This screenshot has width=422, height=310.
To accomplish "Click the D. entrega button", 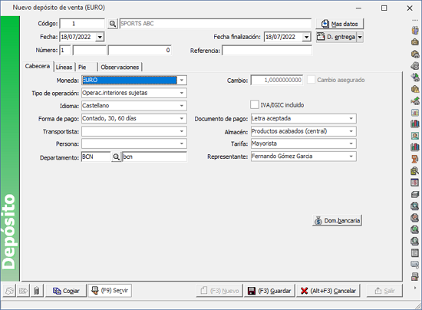I will (x=336, y=37).
